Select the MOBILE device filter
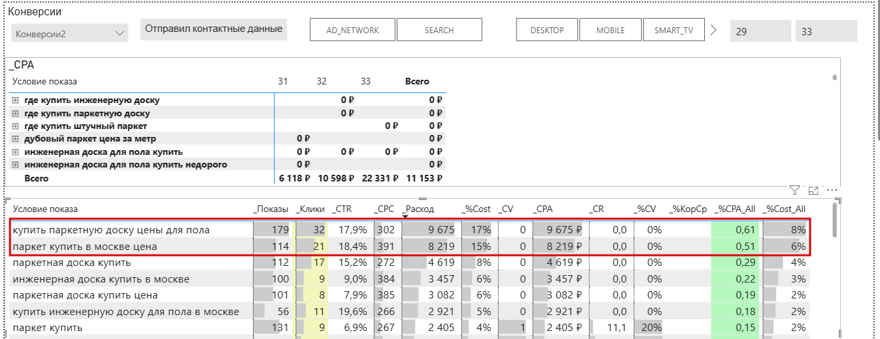The height and width of the screenshot is (339, 880). [x=610, y=30]
